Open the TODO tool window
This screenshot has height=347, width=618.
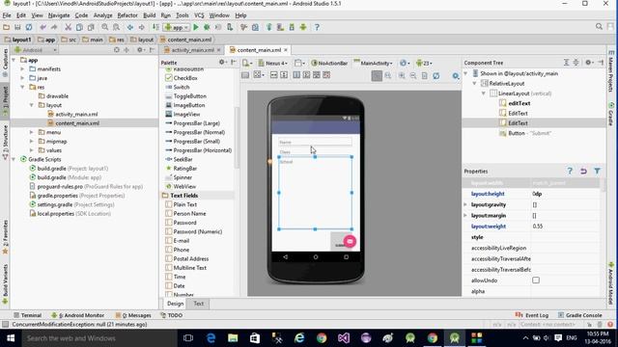[x=172, y=315]
